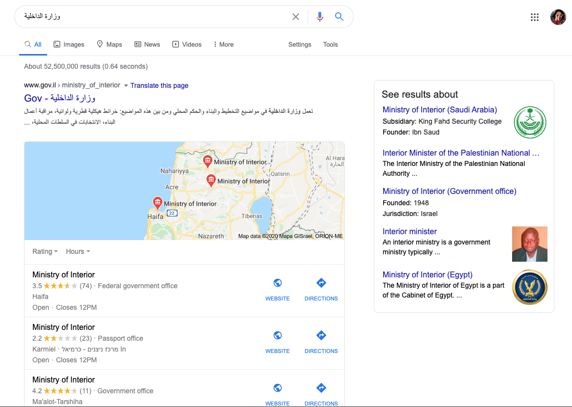Screen dimensions: 572x407
Task: Submit the query with the magnifier icon
Action: tap(339, 16)
